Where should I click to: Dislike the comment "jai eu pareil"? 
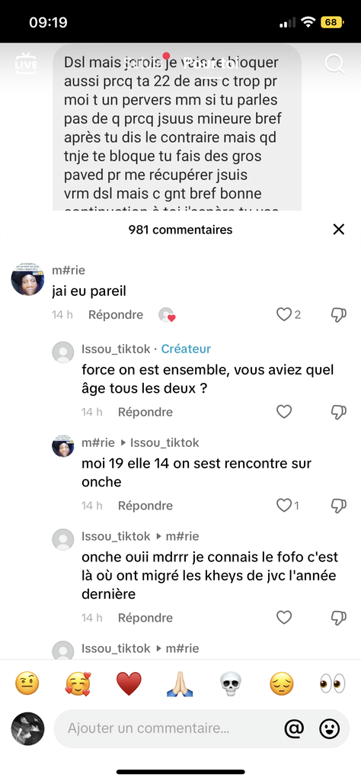coord(339,314)
